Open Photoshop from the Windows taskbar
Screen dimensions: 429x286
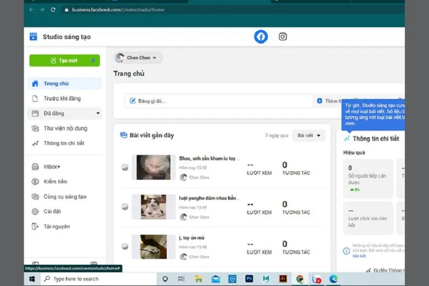click(249, 279)
